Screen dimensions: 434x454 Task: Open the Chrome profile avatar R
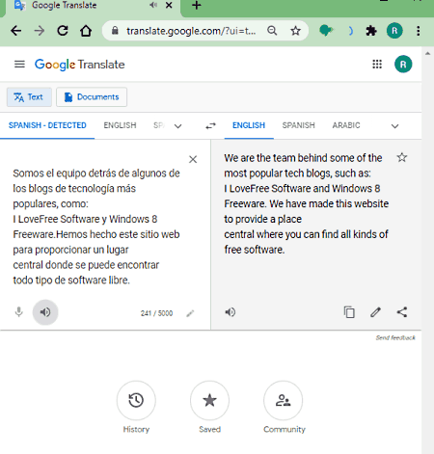pyautogui.click(x=394, y=31)
